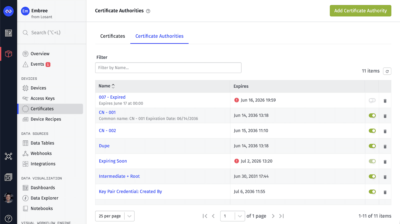The image size is (400, 224).
Task: Open the Key Pair Credential: Created By link
Action: click(130, 191)
